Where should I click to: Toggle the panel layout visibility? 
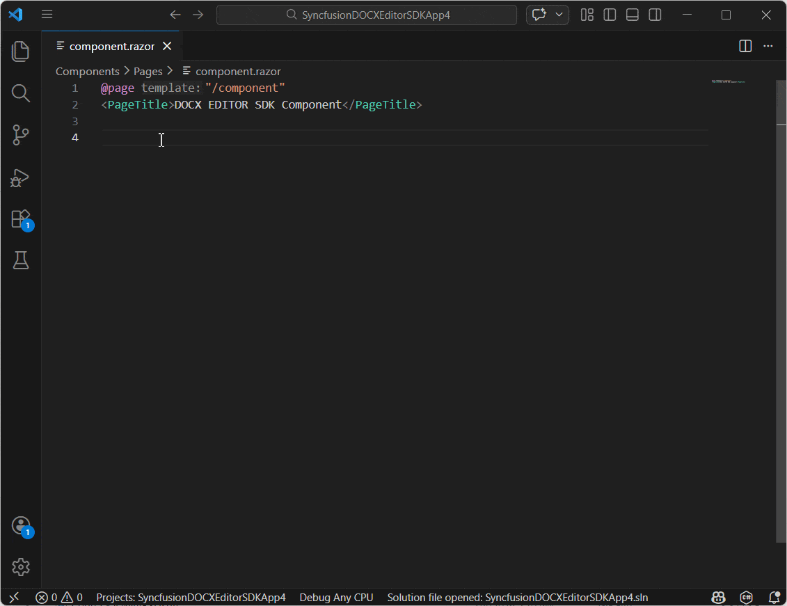pyautogui.click(x=632, y=15)
